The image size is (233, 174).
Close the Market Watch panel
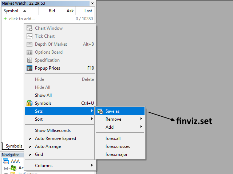pyautogui.click(x=92, y=3)
